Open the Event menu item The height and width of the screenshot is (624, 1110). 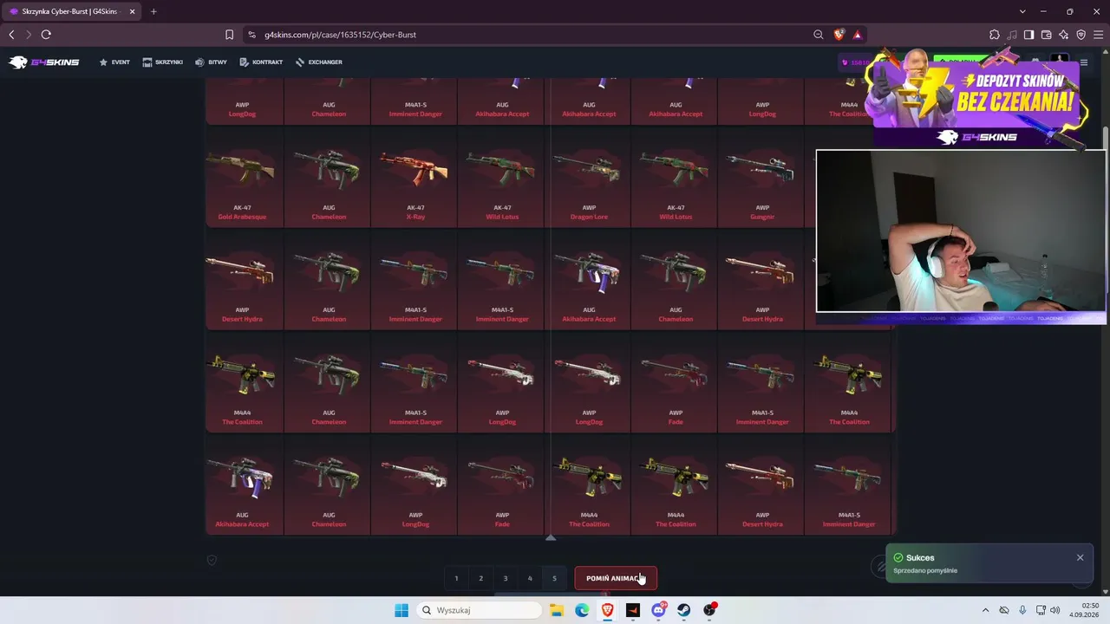114,62
